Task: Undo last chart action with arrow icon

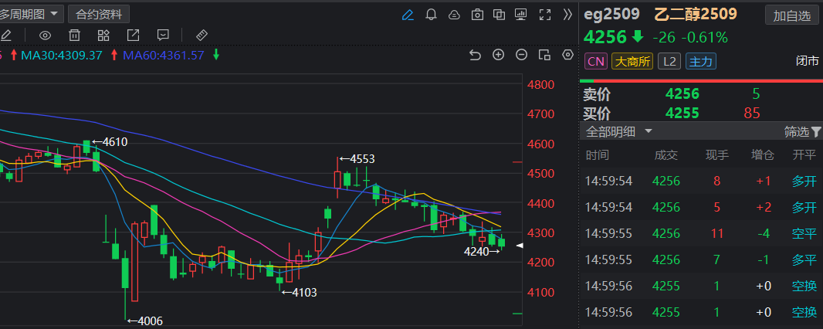Action: click(x=475, y=54)
